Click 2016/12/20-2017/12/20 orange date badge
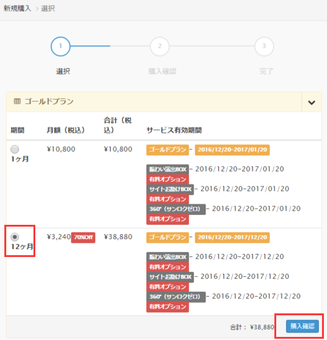 click(232, 237)
